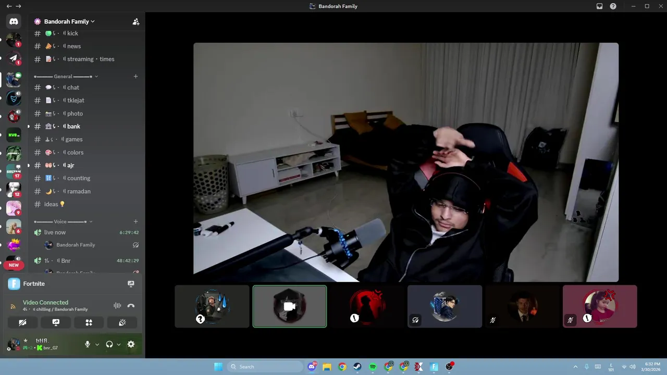Open the bank channel
The height and width of the screenshot is (375, 667).
[87, 127]
